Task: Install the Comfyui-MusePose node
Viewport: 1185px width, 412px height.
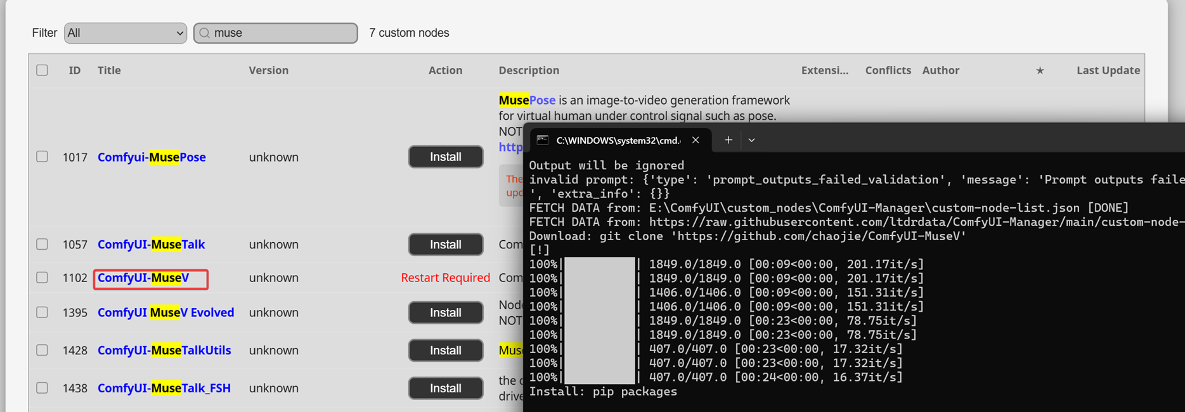Action: click(446, 157)
